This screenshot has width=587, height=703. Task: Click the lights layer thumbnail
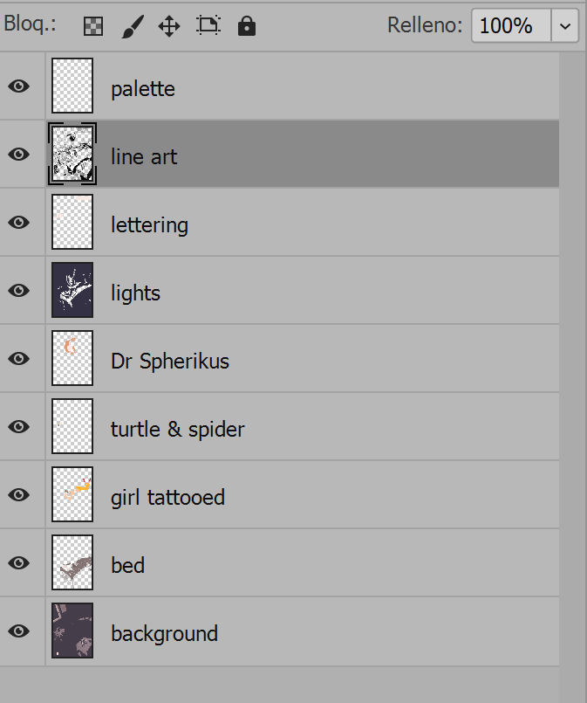72,291
